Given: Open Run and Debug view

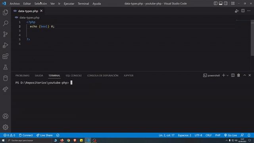Looking at the screenshot, I should (5, 45).
